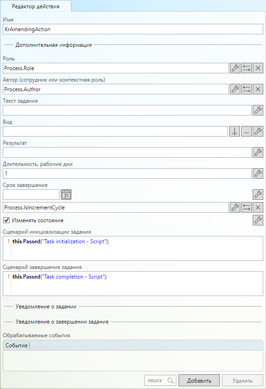Click the Имя input field
Viewport: 266px width, 389px height.
click(x=133, y=29)
